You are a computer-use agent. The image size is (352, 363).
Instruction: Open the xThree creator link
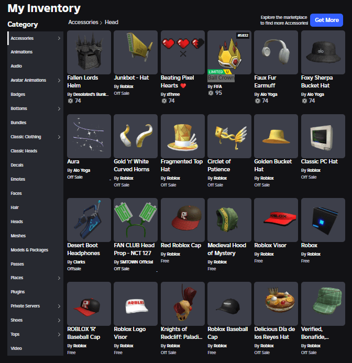pyautogui.click(x=173, y=94)
